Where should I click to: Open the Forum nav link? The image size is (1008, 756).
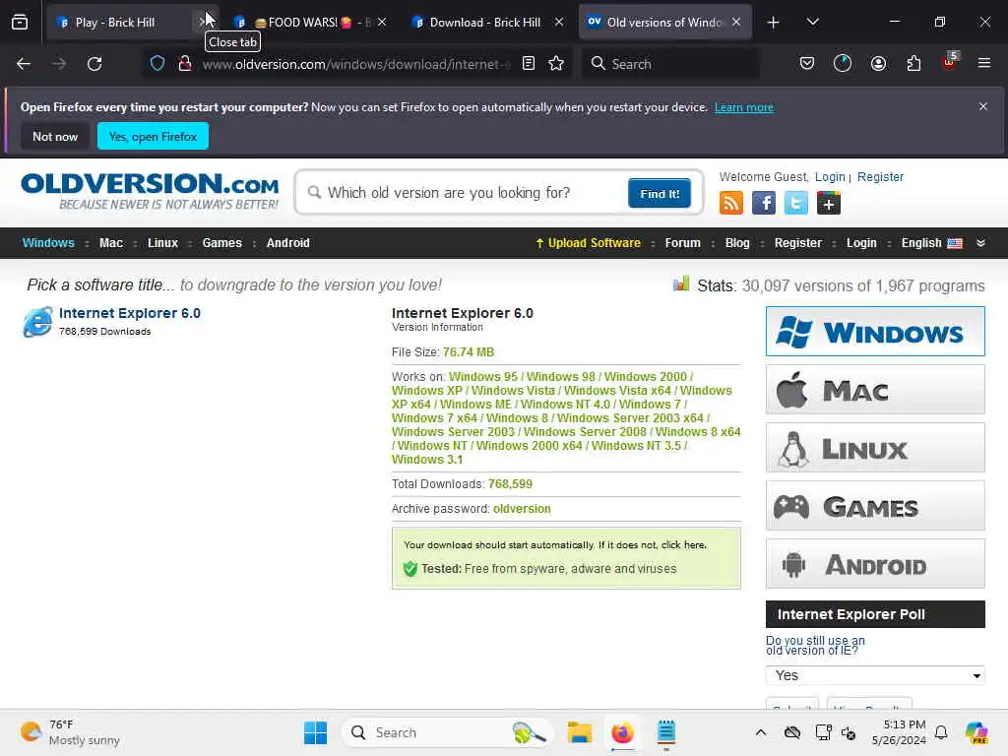(683, 243)
